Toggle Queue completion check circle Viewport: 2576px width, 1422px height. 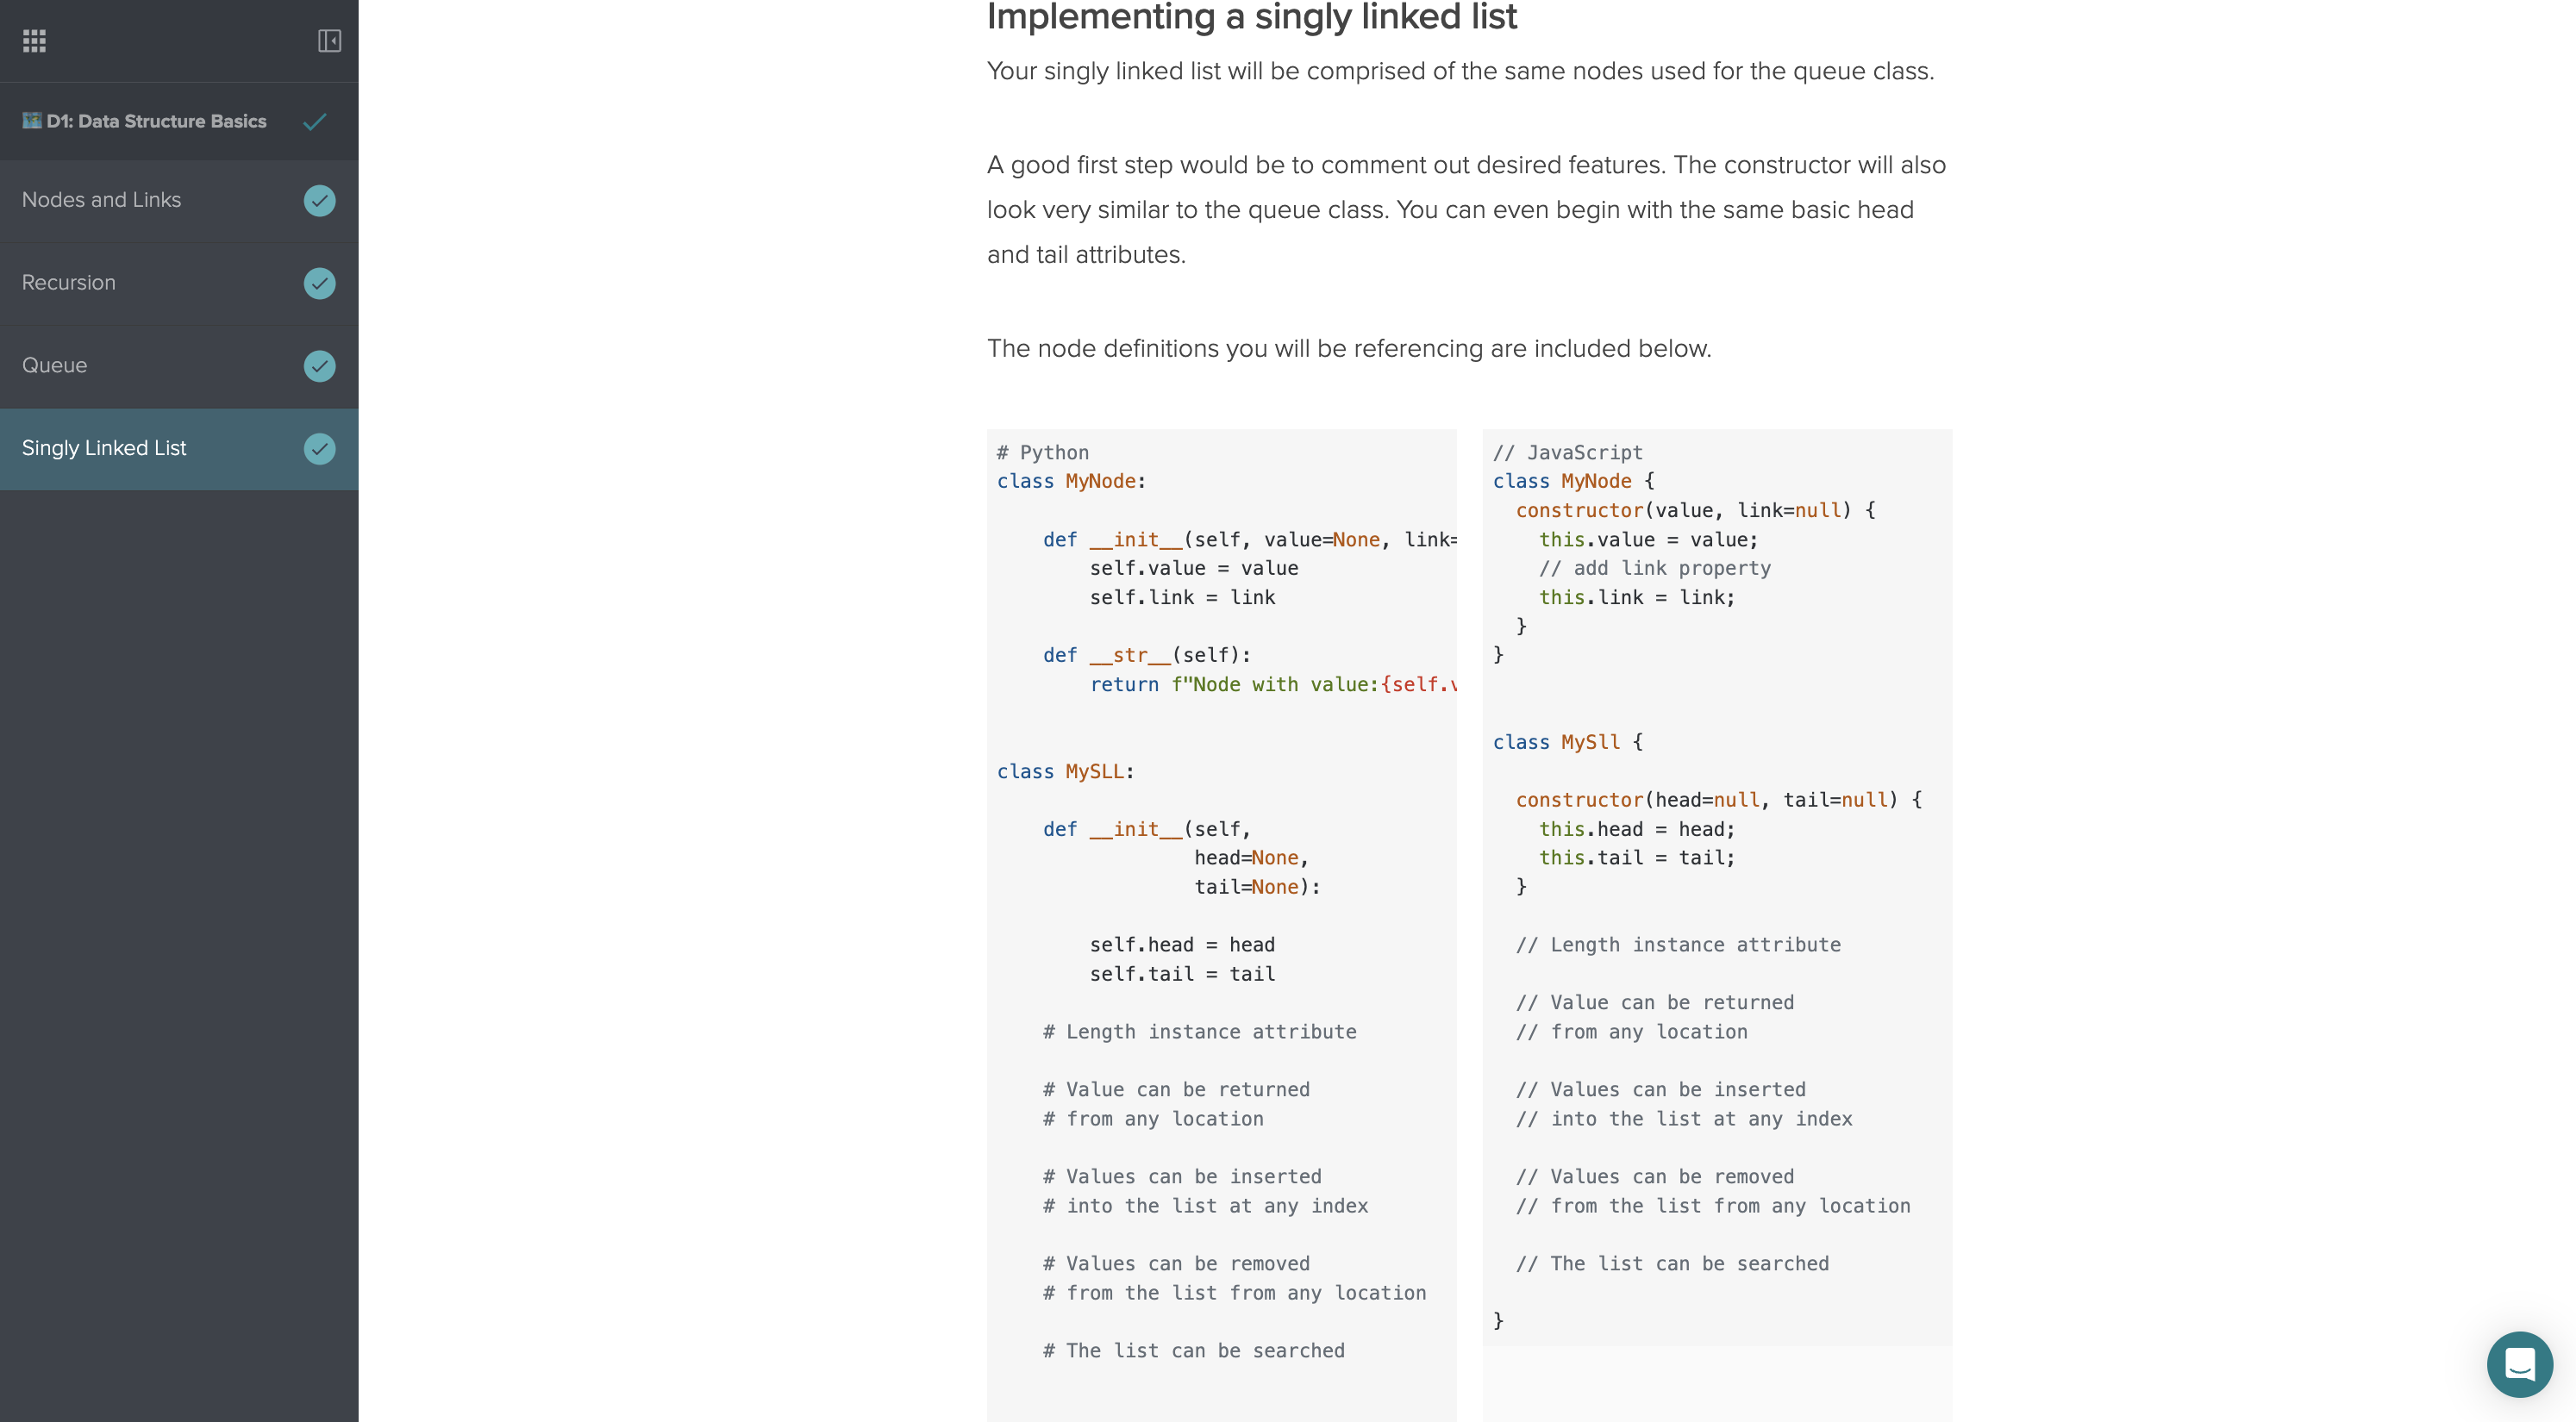pos(319,366)
